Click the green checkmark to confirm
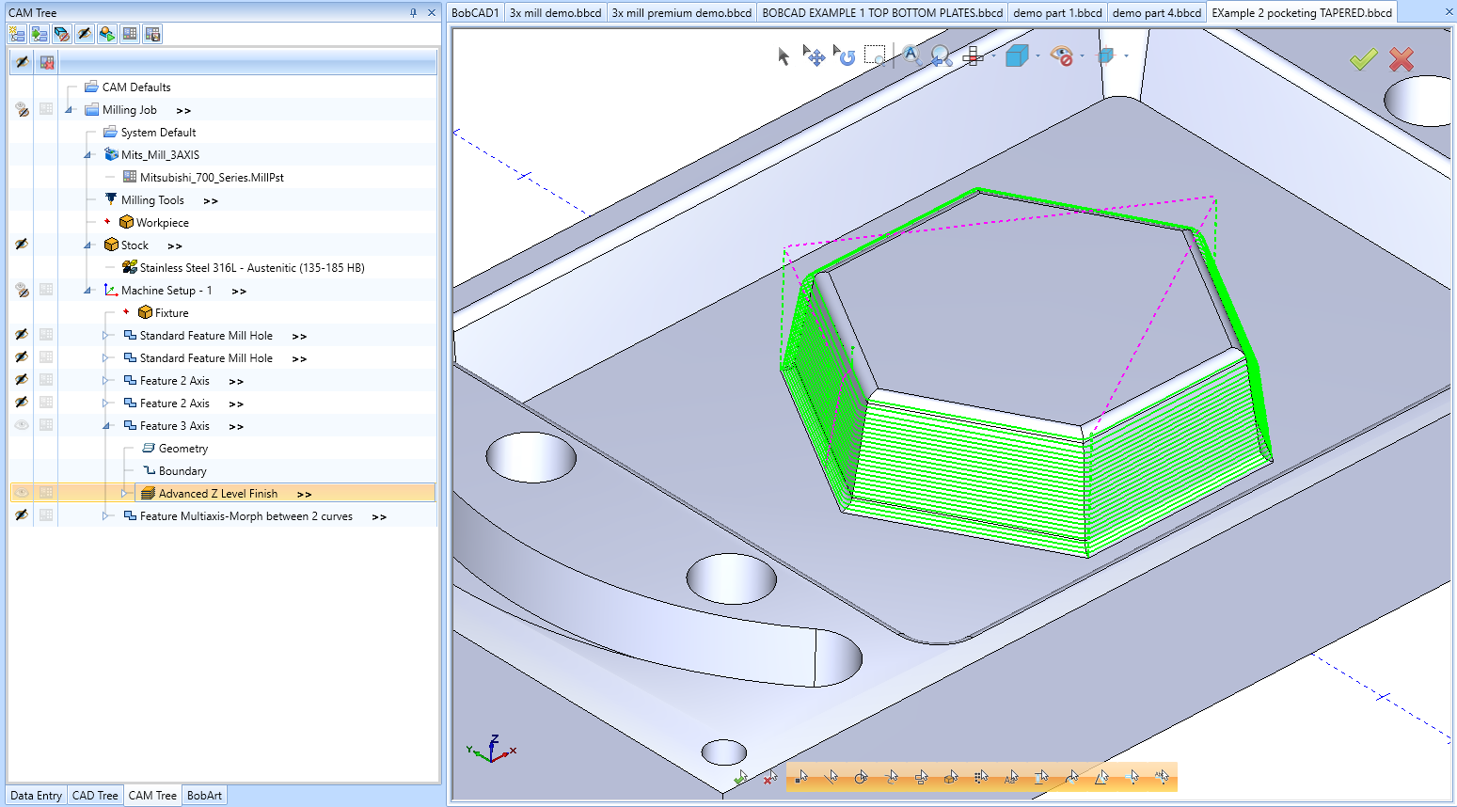 pos(1365,58)
